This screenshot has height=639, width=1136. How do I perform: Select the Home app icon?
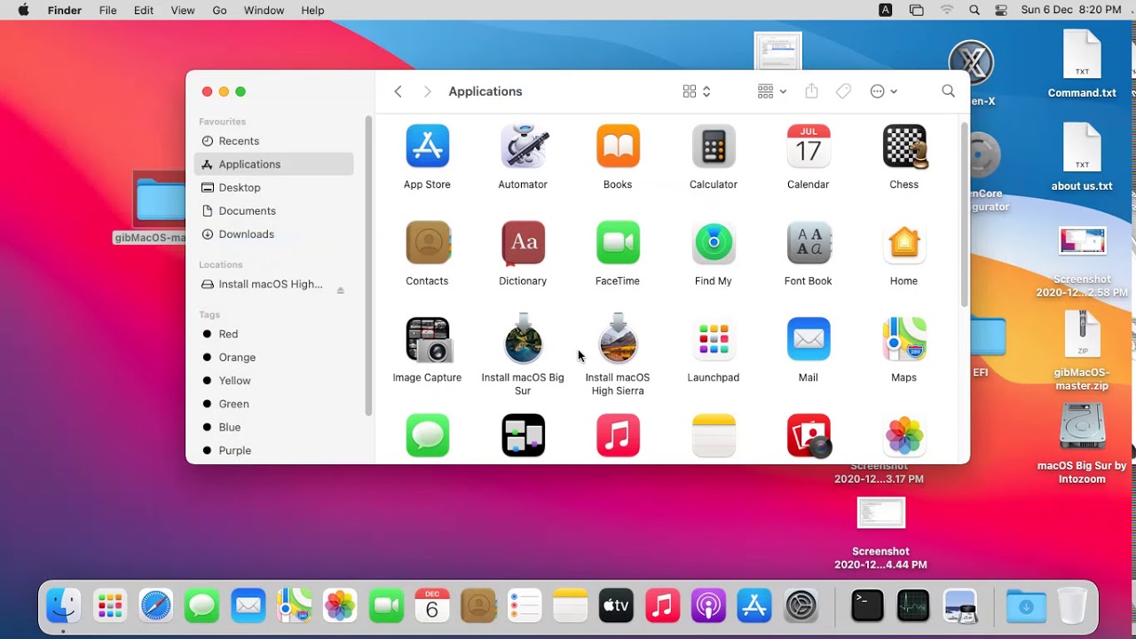click(x=903, y=243)
